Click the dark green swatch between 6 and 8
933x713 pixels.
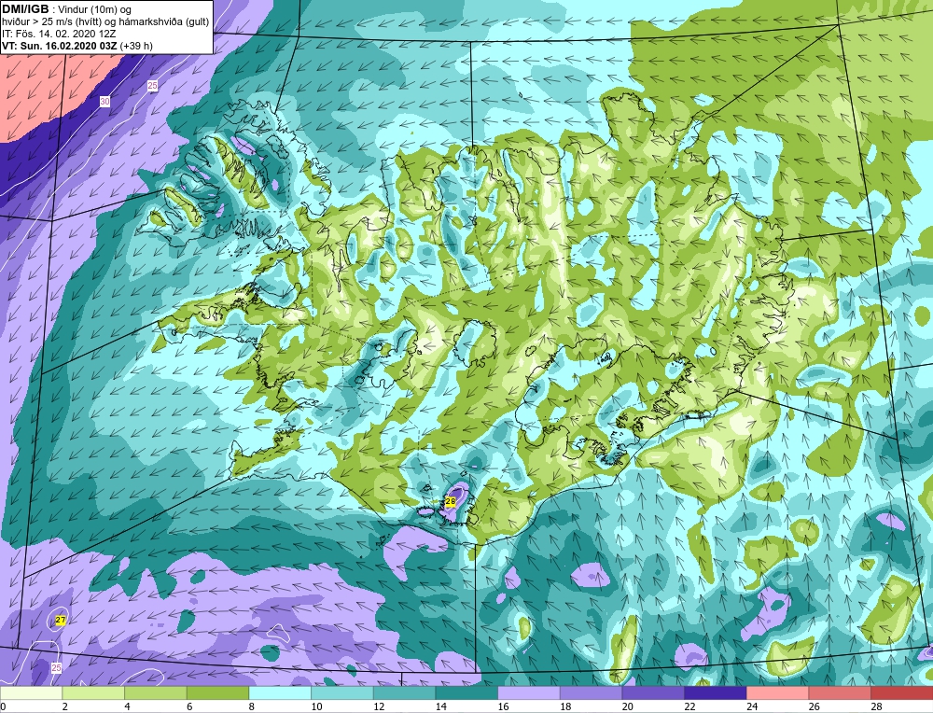tap(217, 693)
